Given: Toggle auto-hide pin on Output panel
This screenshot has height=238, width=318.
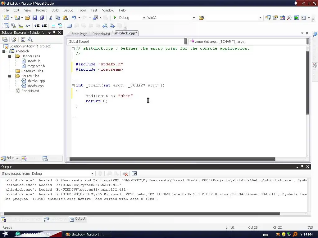Looking at the screenshot, I should click(302, 167).
